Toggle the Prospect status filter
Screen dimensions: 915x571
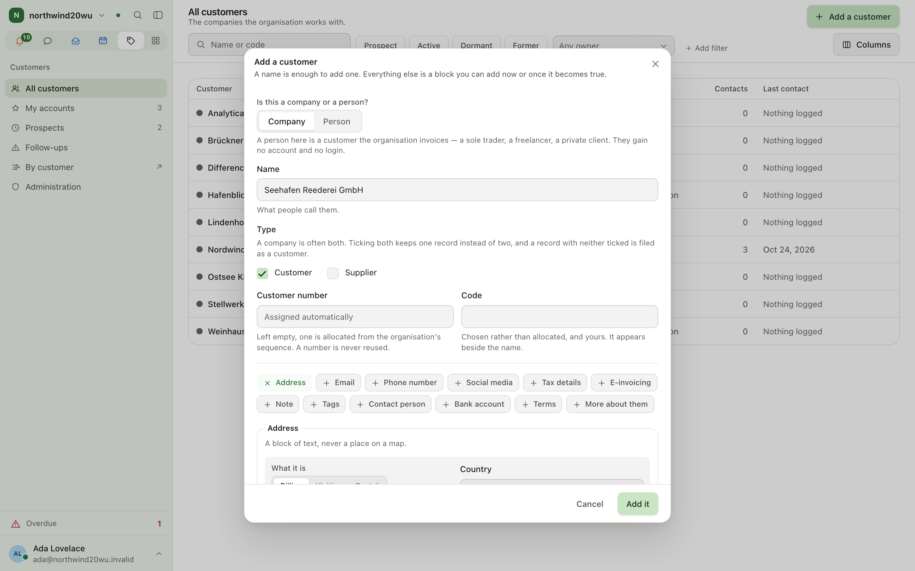click(x=380, y=46)
